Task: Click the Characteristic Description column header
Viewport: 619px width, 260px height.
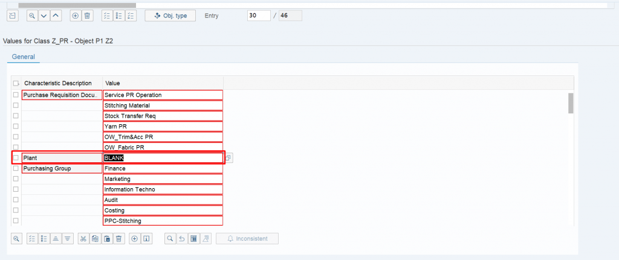Action: point(62,83)
